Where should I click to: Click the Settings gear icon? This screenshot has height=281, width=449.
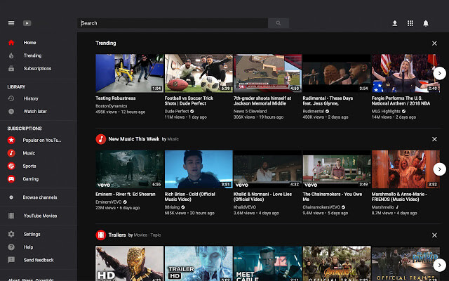pyautogui.click(x=11, y=234)
